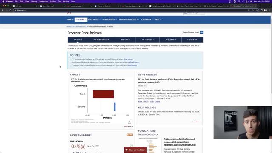Open a new browser tab
The height and width of the screenshot is (153, 272).
tap(260, 6)
